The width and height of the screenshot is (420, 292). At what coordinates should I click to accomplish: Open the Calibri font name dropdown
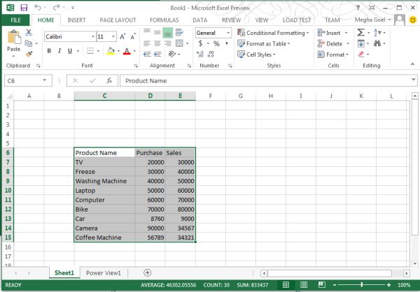92,36
